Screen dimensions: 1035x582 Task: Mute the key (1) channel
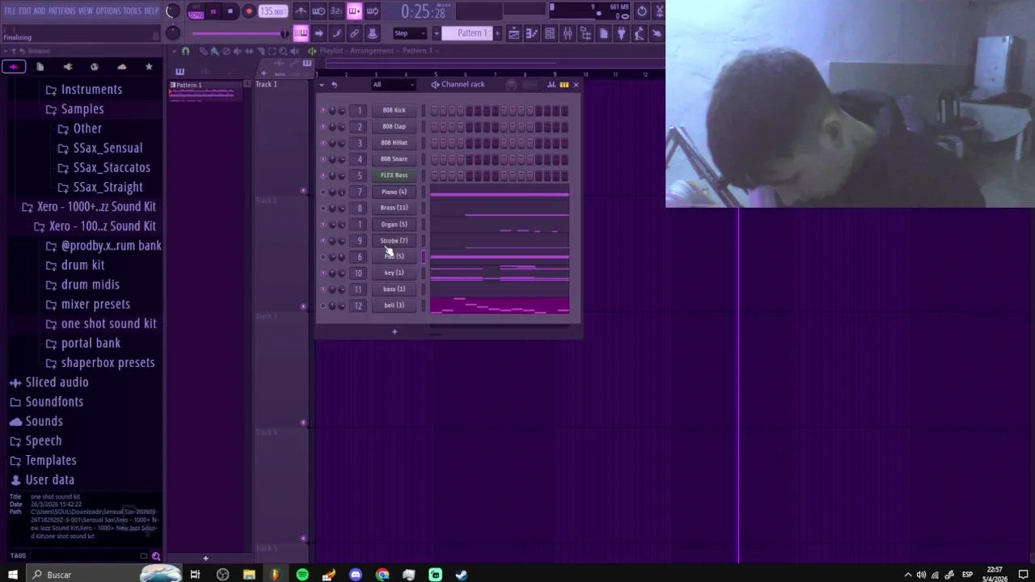(323, 273)
